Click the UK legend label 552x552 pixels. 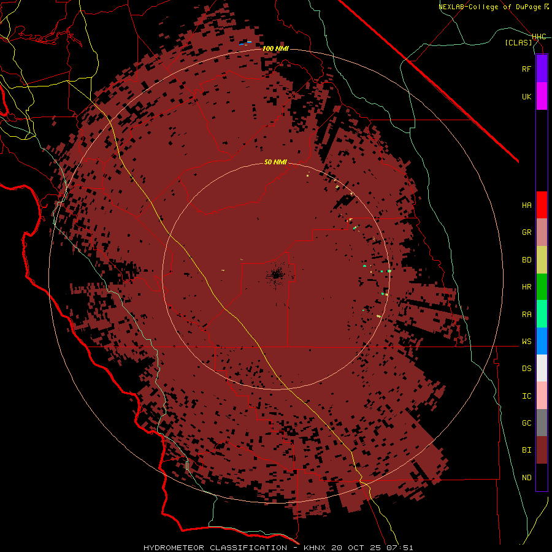[526, 96]
